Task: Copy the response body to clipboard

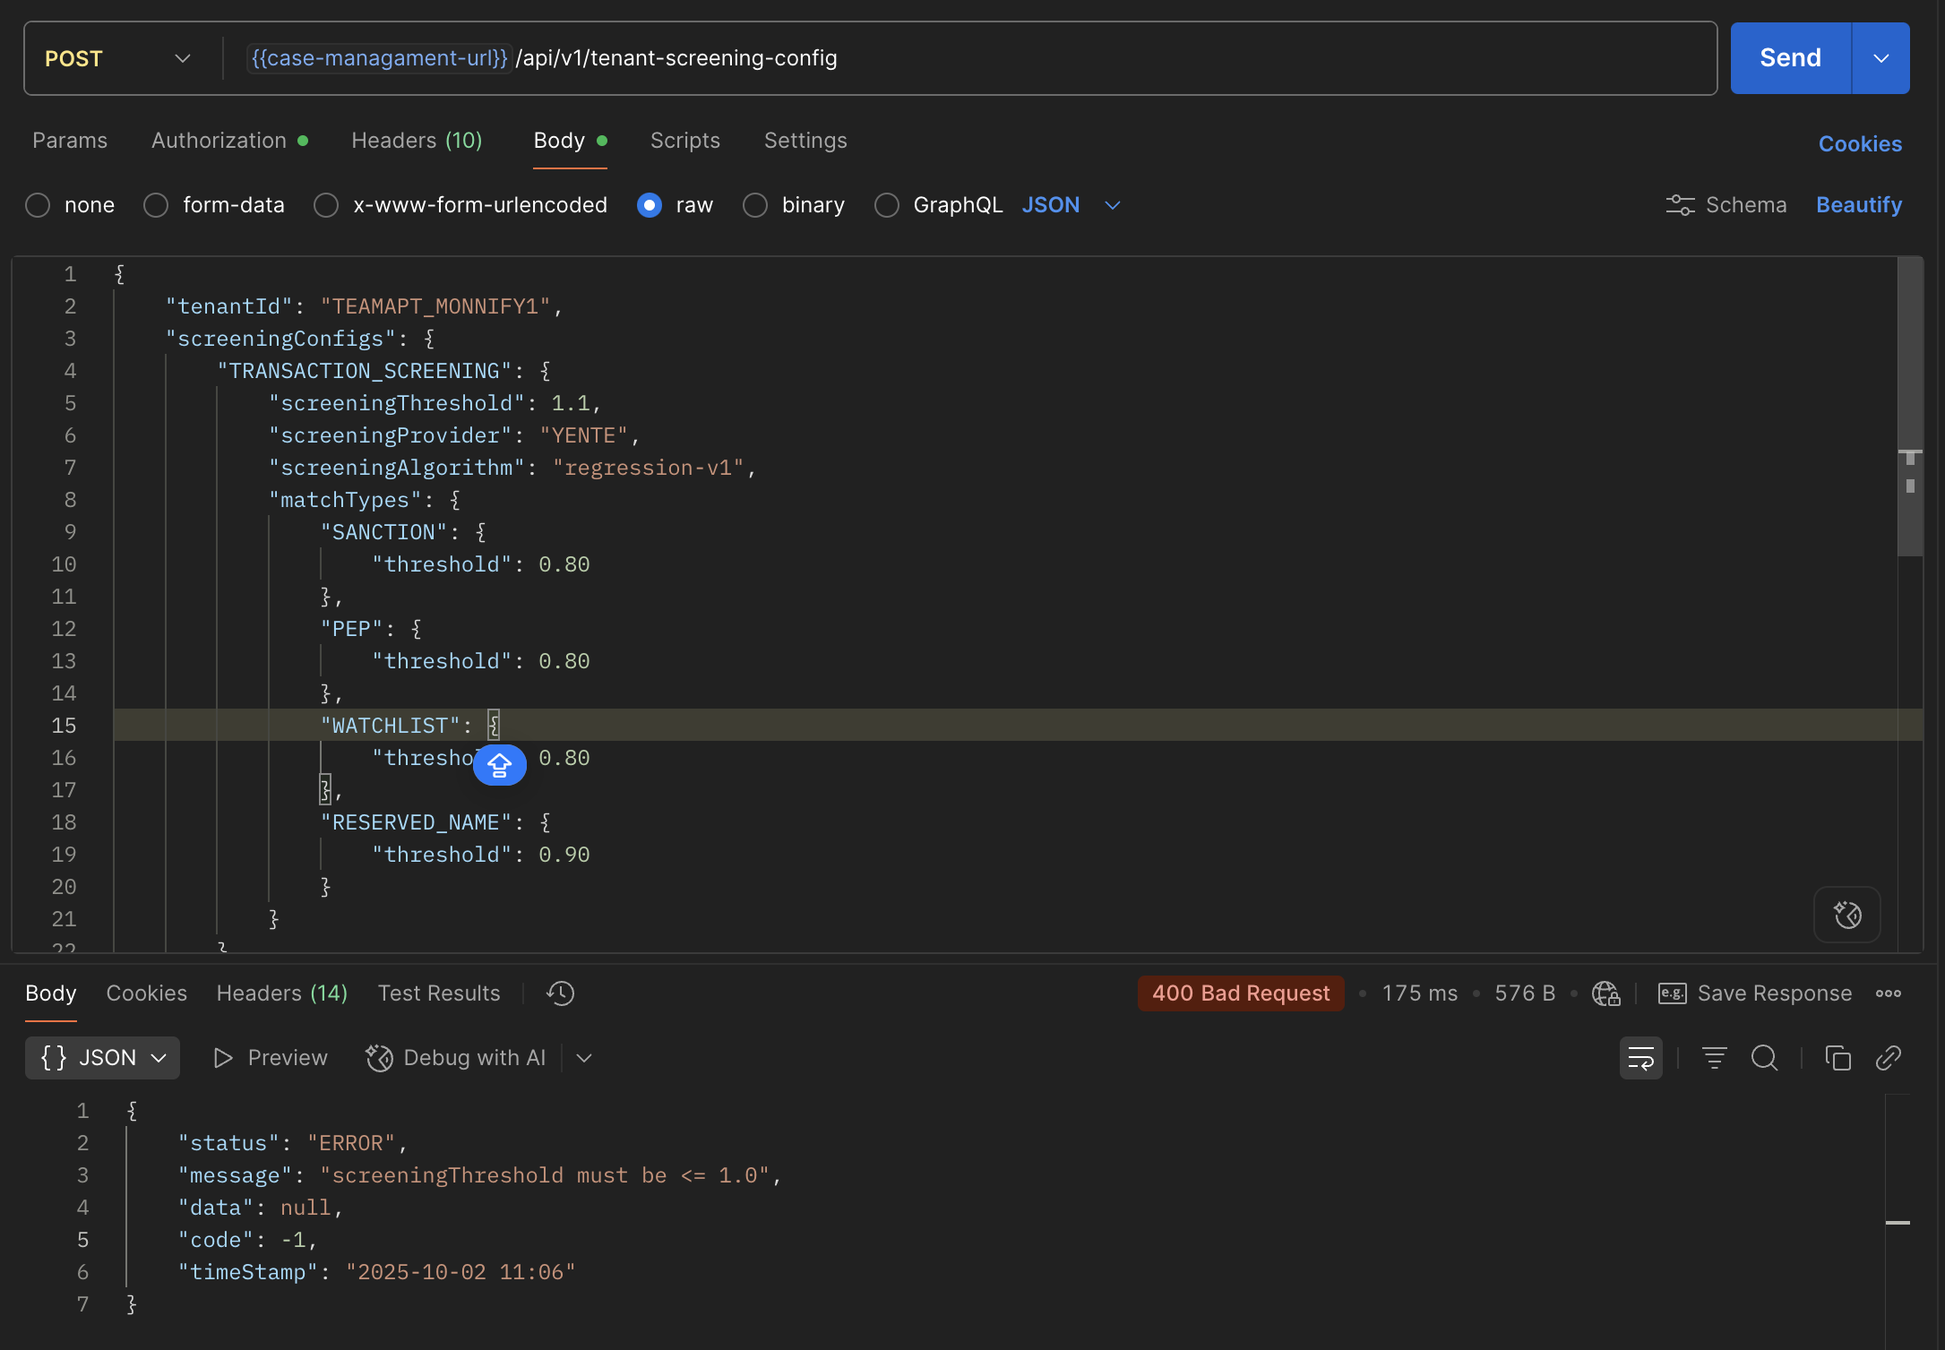Action: 1837,1058
